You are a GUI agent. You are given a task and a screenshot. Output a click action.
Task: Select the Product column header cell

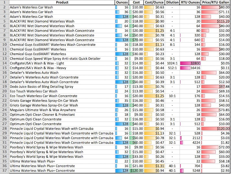pyautogui.click(x=62, y=2)
